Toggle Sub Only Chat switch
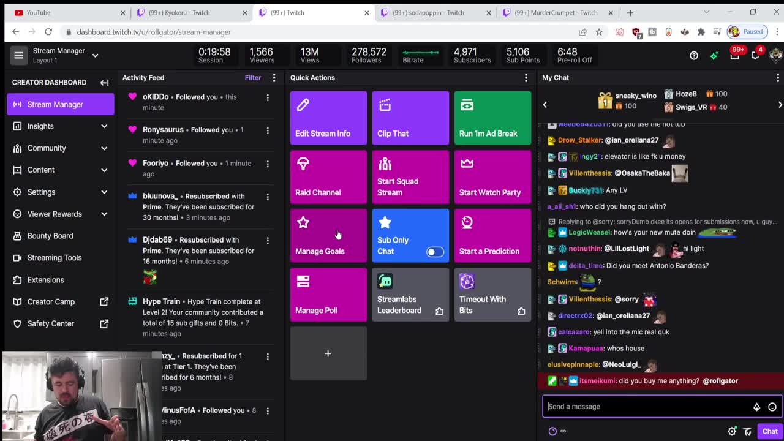784x441 pixels. point(435,252)
